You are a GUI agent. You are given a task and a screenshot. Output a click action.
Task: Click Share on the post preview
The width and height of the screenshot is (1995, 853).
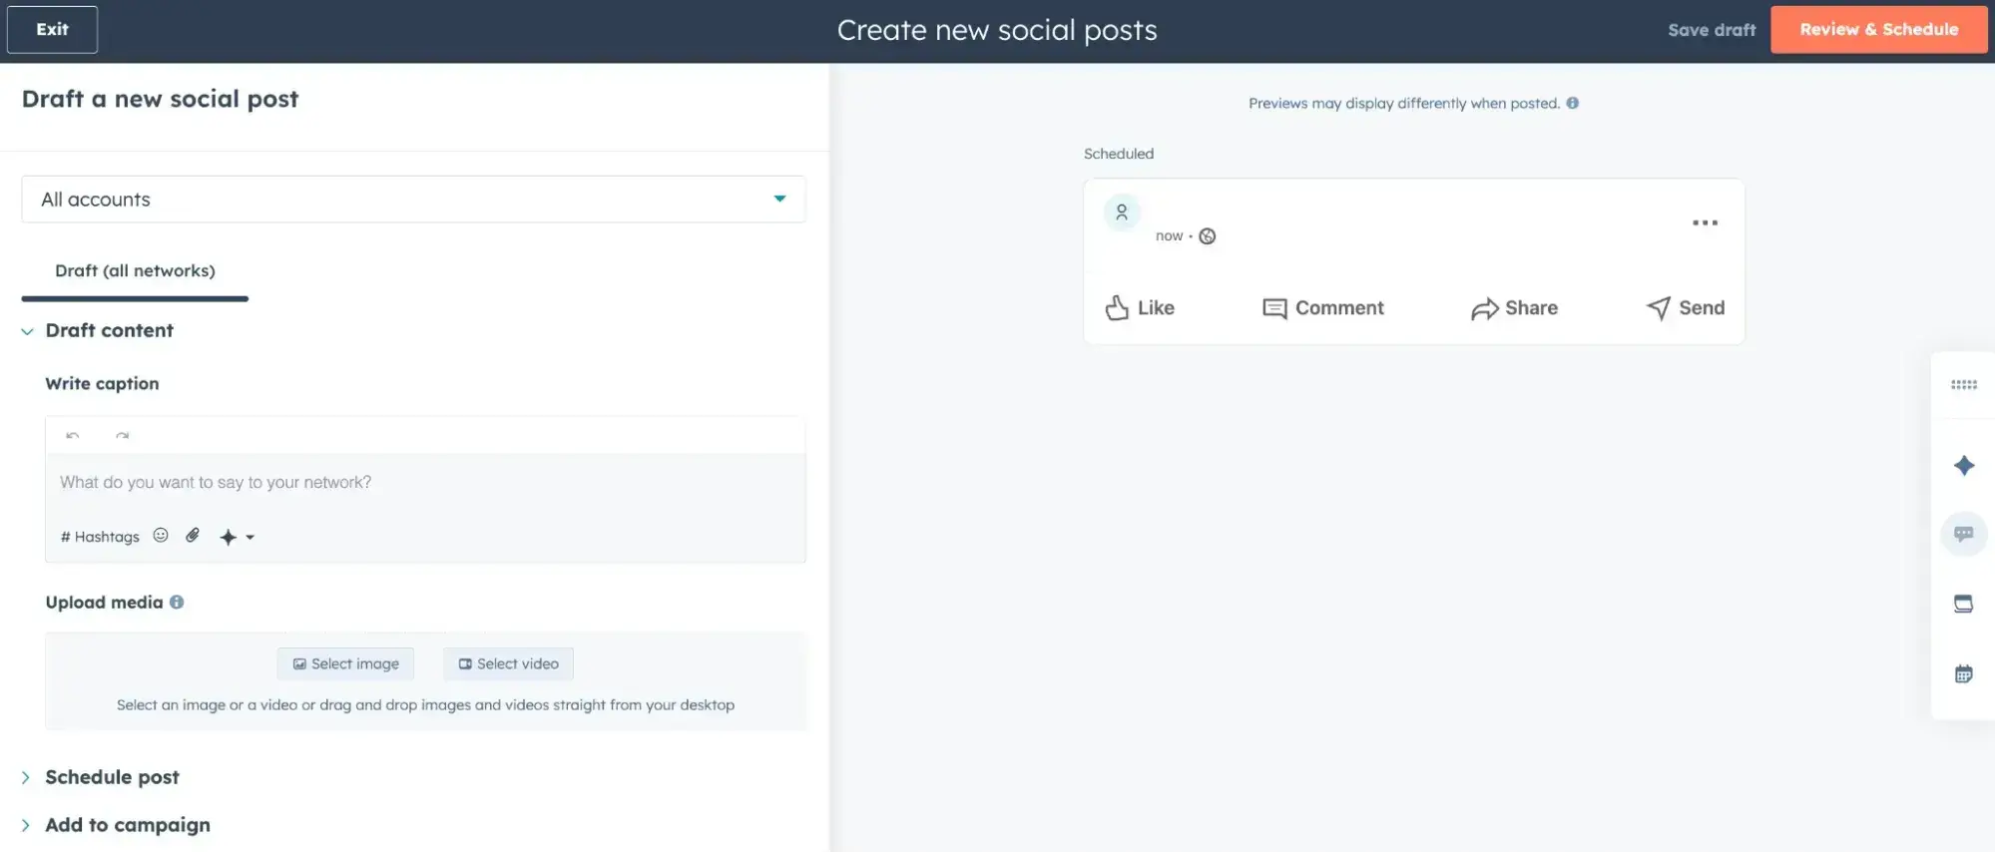click(1514, 308)
